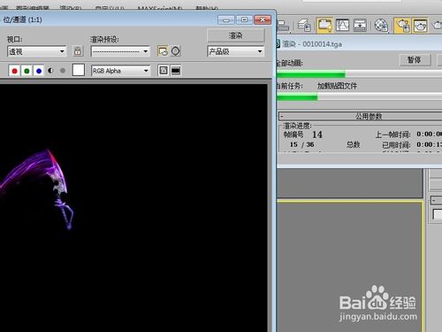
Task: Collapse the 公用参数 rollout
Action: point(360,116)
